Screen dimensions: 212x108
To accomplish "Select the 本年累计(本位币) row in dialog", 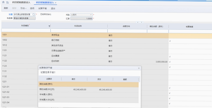I will coord(89,100).
